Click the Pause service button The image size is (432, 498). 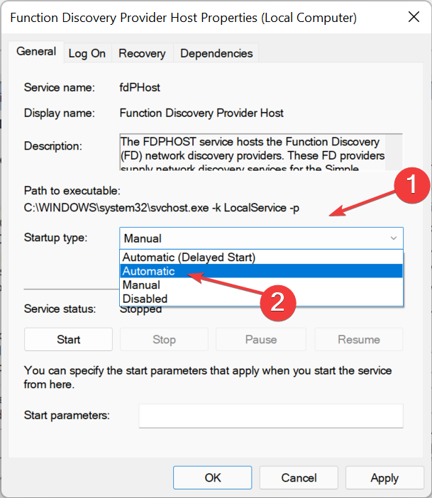click(260, 340)
